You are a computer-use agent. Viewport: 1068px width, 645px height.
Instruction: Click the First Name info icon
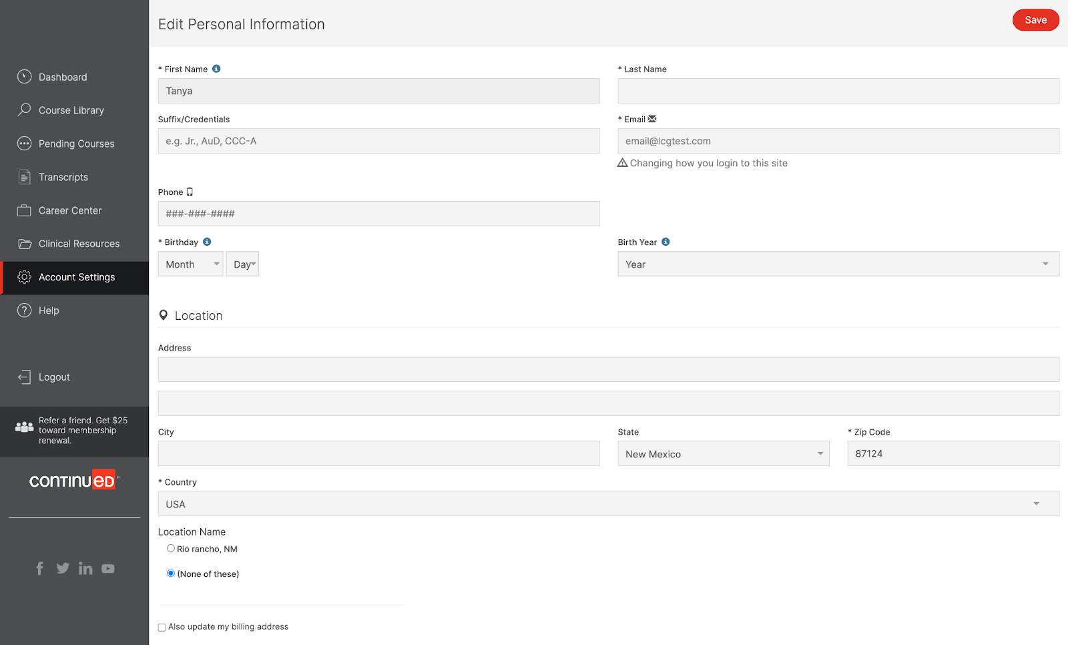click(216, 67)
